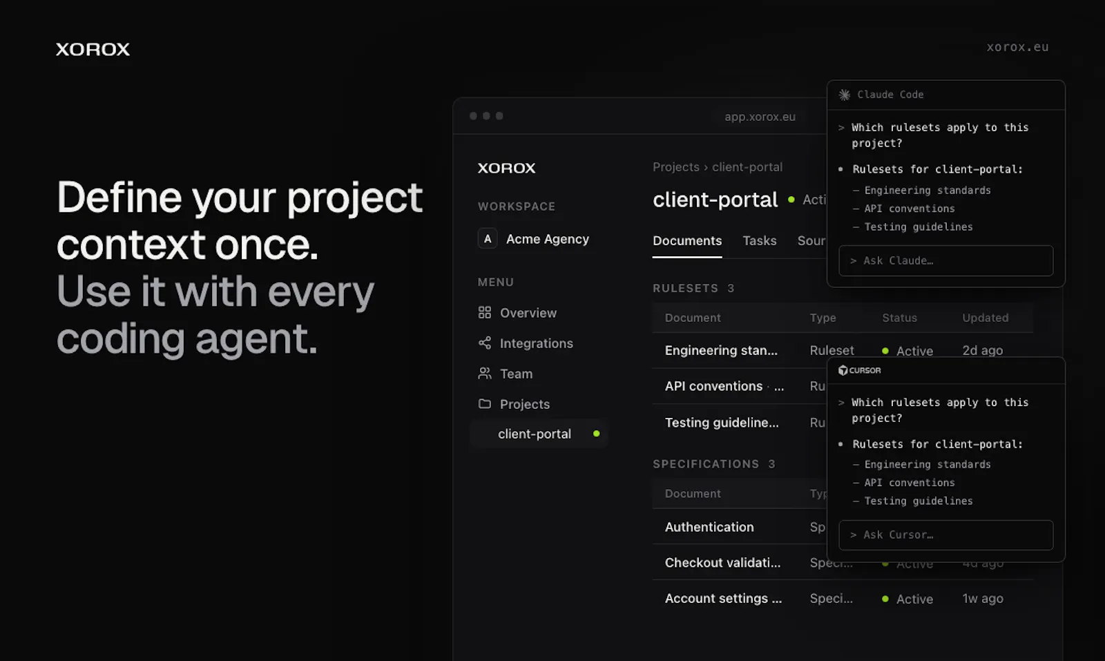This screenshot has width=1105, height=661.
Task: Click the Acme Agency avatar letter A
Action: tap(488, 239)
